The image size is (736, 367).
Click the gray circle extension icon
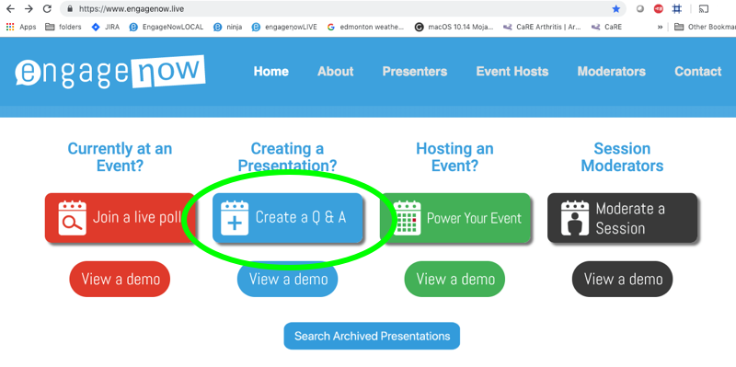pyautogui.click(x=639, y=9)
